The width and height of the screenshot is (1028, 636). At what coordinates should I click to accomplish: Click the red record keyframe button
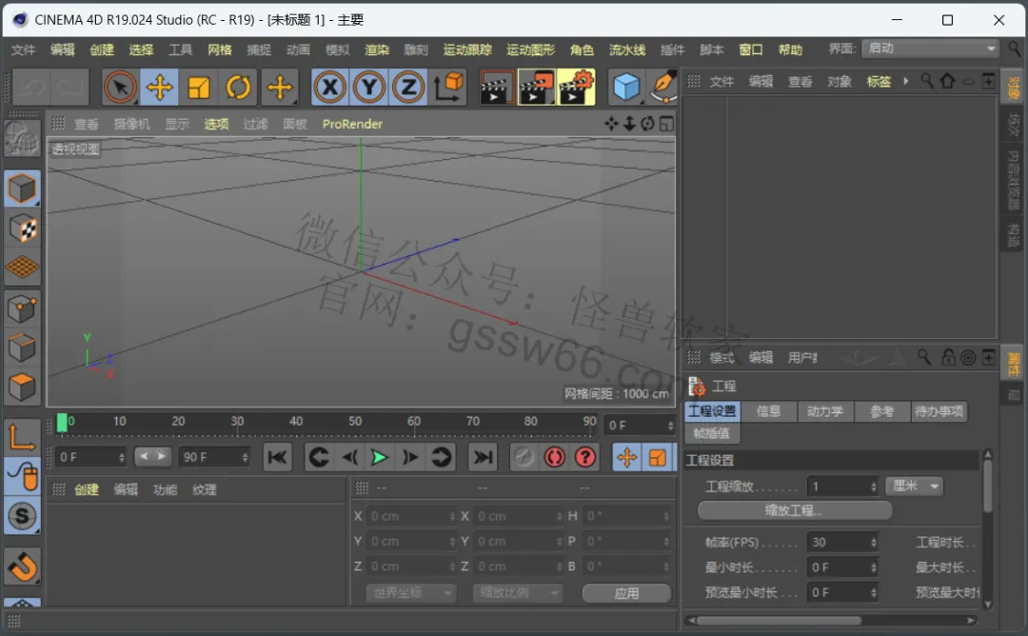(555, 457)
